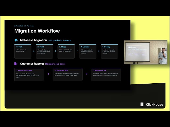Click the ClickHouse logo icon
Image resolution: width=170 pixels, height=127 pixels.
tap(142, 104)
